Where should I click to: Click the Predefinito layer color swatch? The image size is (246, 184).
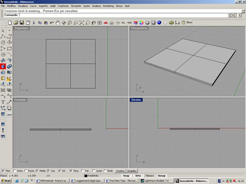tap(86, 176)
